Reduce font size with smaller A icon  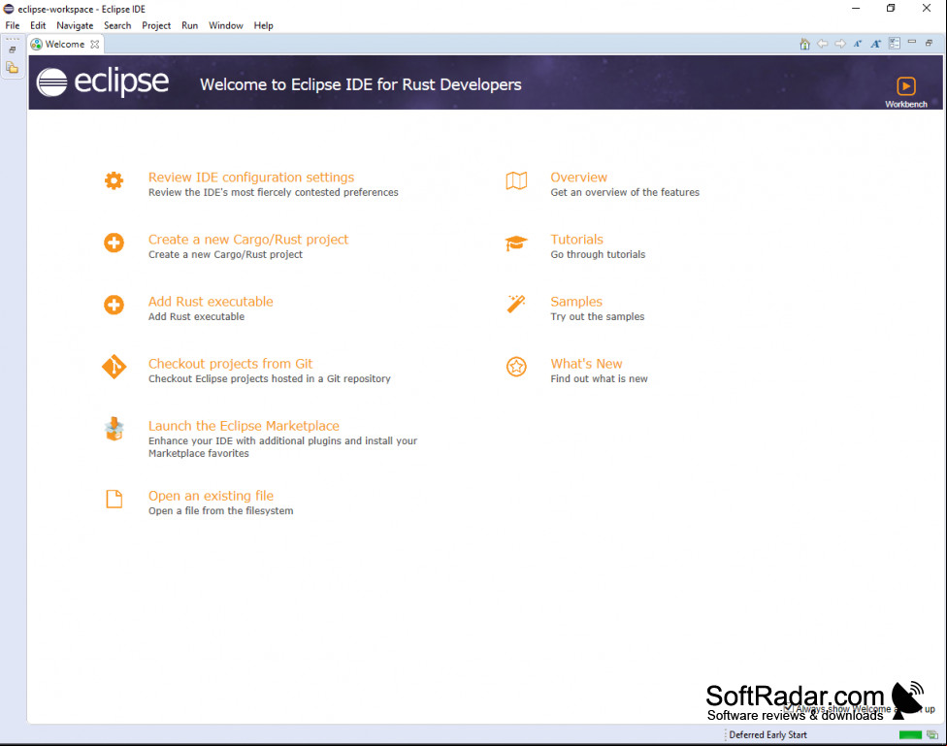pos(857,44)
